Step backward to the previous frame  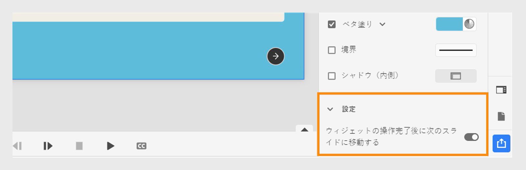click(17, 146)
